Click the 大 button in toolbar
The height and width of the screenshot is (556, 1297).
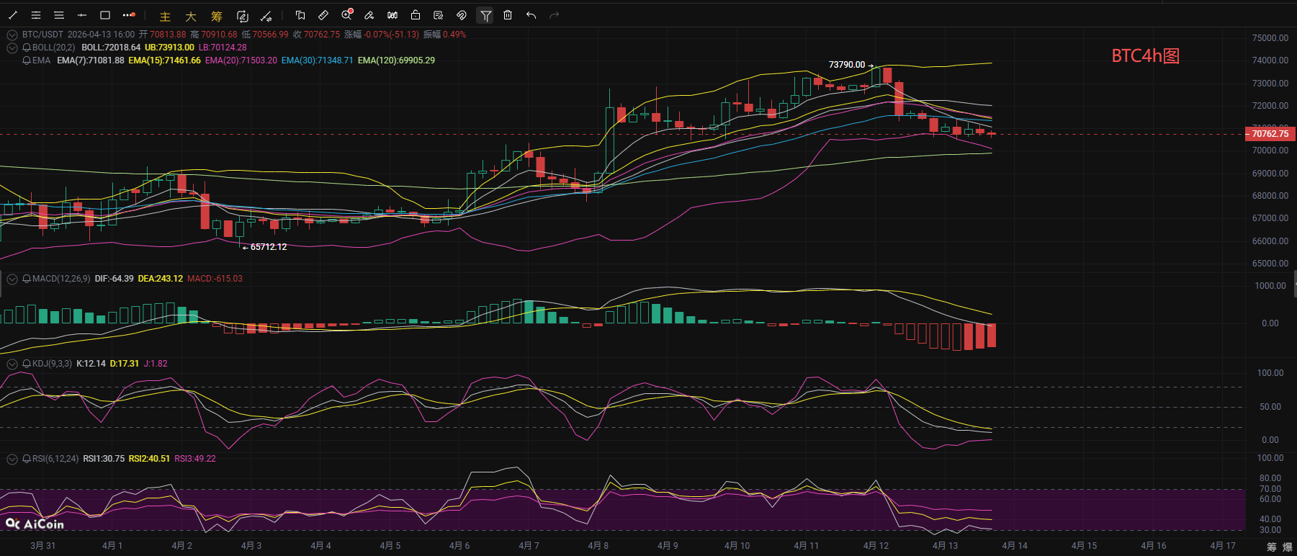191,17
